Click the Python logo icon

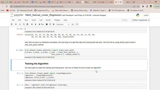coord(138,15)
